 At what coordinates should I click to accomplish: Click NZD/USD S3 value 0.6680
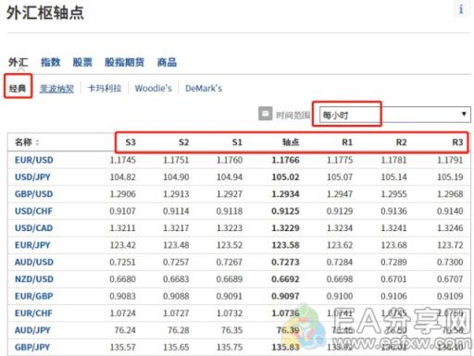tap(122, 279)
